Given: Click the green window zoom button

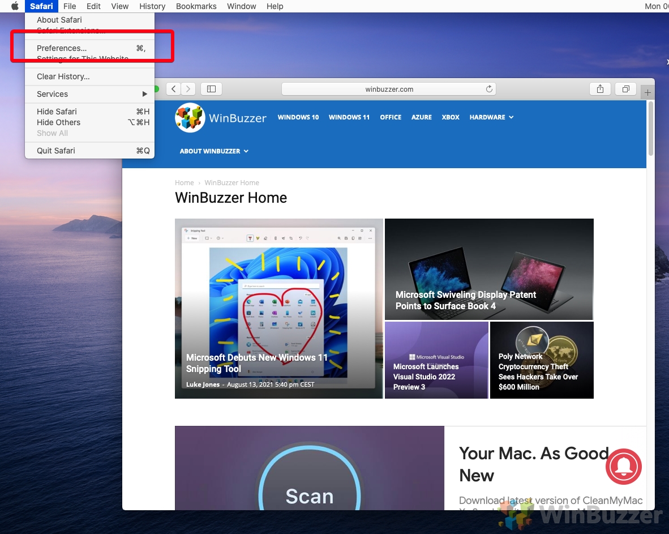Looking at the screenshot, I should tap(157, 89).
